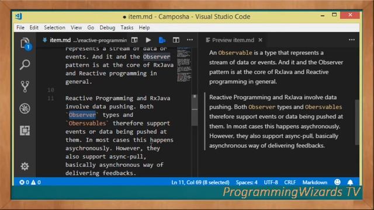The height and width of the screenshot is (210, 374).
Task: Click the blue open changes icon
Action: click(x=162, y=40)
